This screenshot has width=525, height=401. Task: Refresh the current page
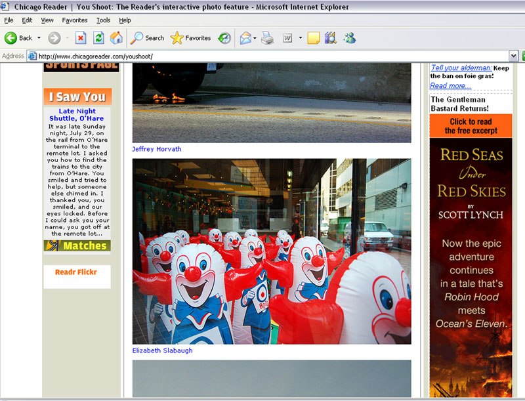(98, 38)
